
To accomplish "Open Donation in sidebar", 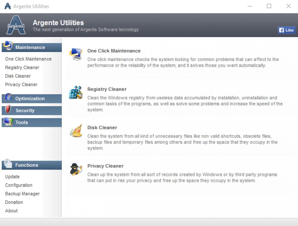I will [x=14, y=202].
